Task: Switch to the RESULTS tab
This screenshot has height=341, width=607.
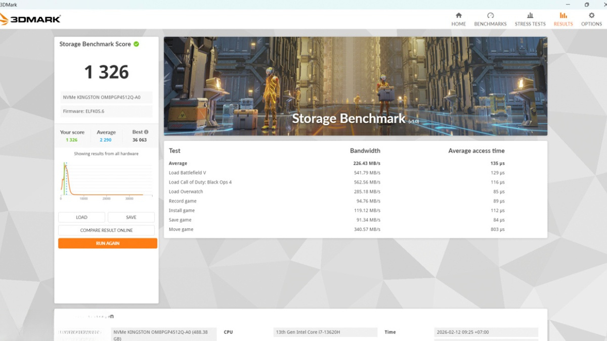Action: pyautogui.click(x=563, y=19)
